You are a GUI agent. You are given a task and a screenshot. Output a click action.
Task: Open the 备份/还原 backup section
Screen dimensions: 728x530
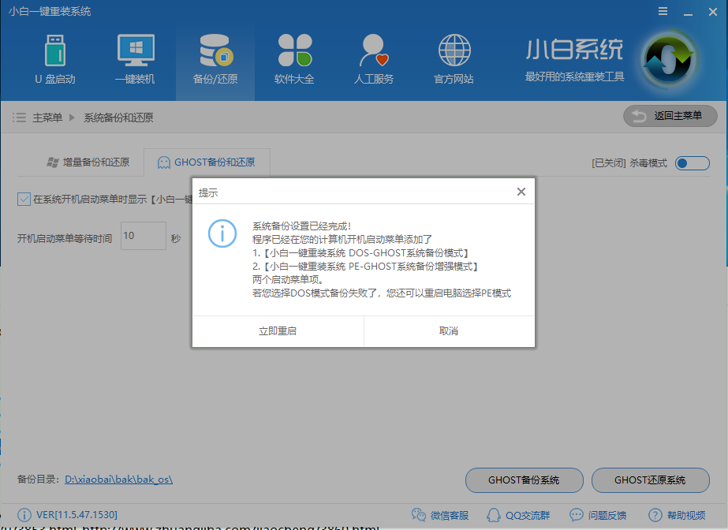215,59
